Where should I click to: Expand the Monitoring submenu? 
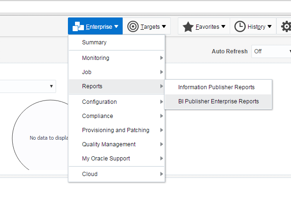coord(116,58)
